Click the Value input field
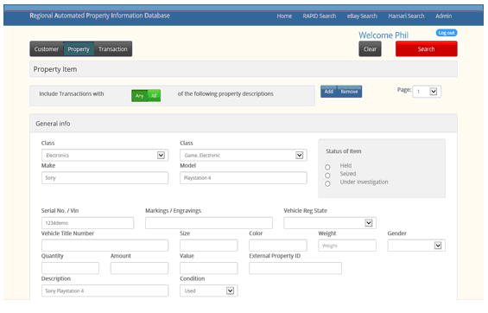This screenshot has width=488, height=313. [x=208, y=268]
